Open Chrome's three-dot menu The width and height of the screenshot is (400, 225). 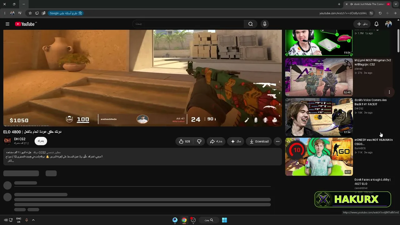5,13
